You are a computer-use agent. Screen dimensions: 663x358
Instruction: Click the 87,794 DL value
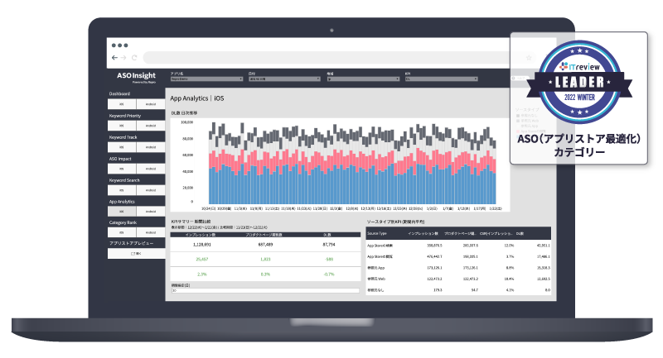click(328, 245)
